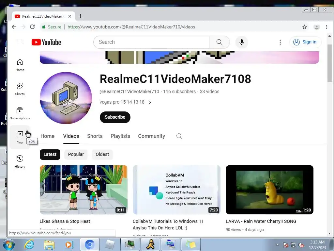Launch Internet Explorer from the taskbar

click(29, 244)
